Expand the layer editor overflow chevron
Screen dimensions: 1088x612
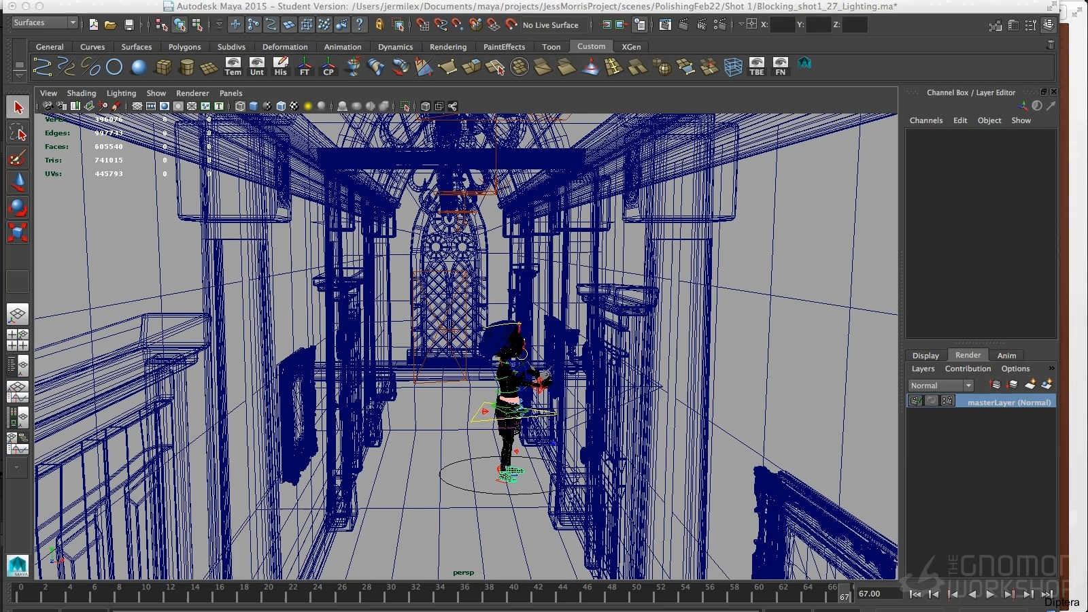[x=1051, y=369]
